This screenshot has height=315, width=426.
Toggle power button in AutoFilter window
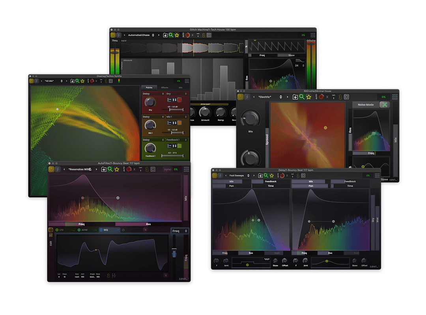point(51,169)
